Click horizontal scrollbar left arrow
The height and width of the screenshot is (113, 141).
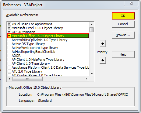pos(9,79)
